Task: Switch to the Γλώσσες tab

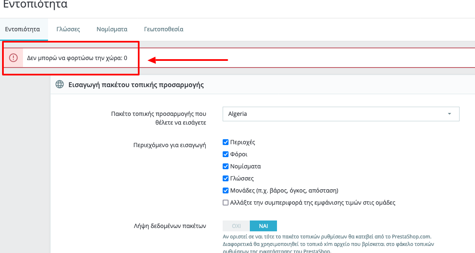Action: [x=68, y=29]
